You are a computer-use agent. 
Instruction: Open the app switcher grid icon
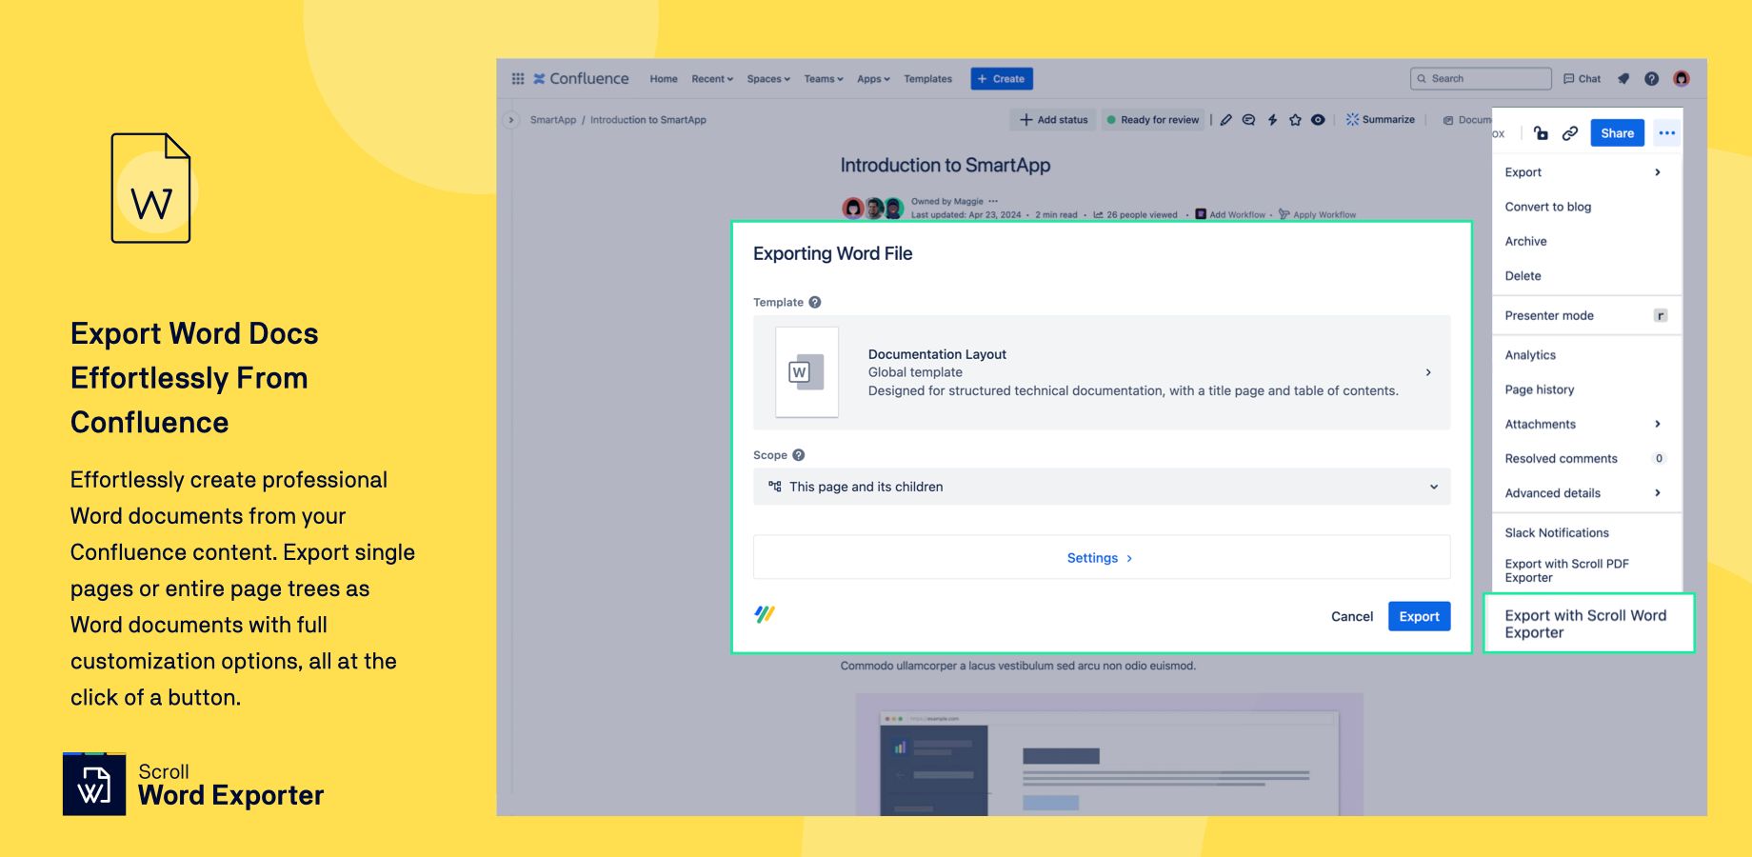pos(518,79)
